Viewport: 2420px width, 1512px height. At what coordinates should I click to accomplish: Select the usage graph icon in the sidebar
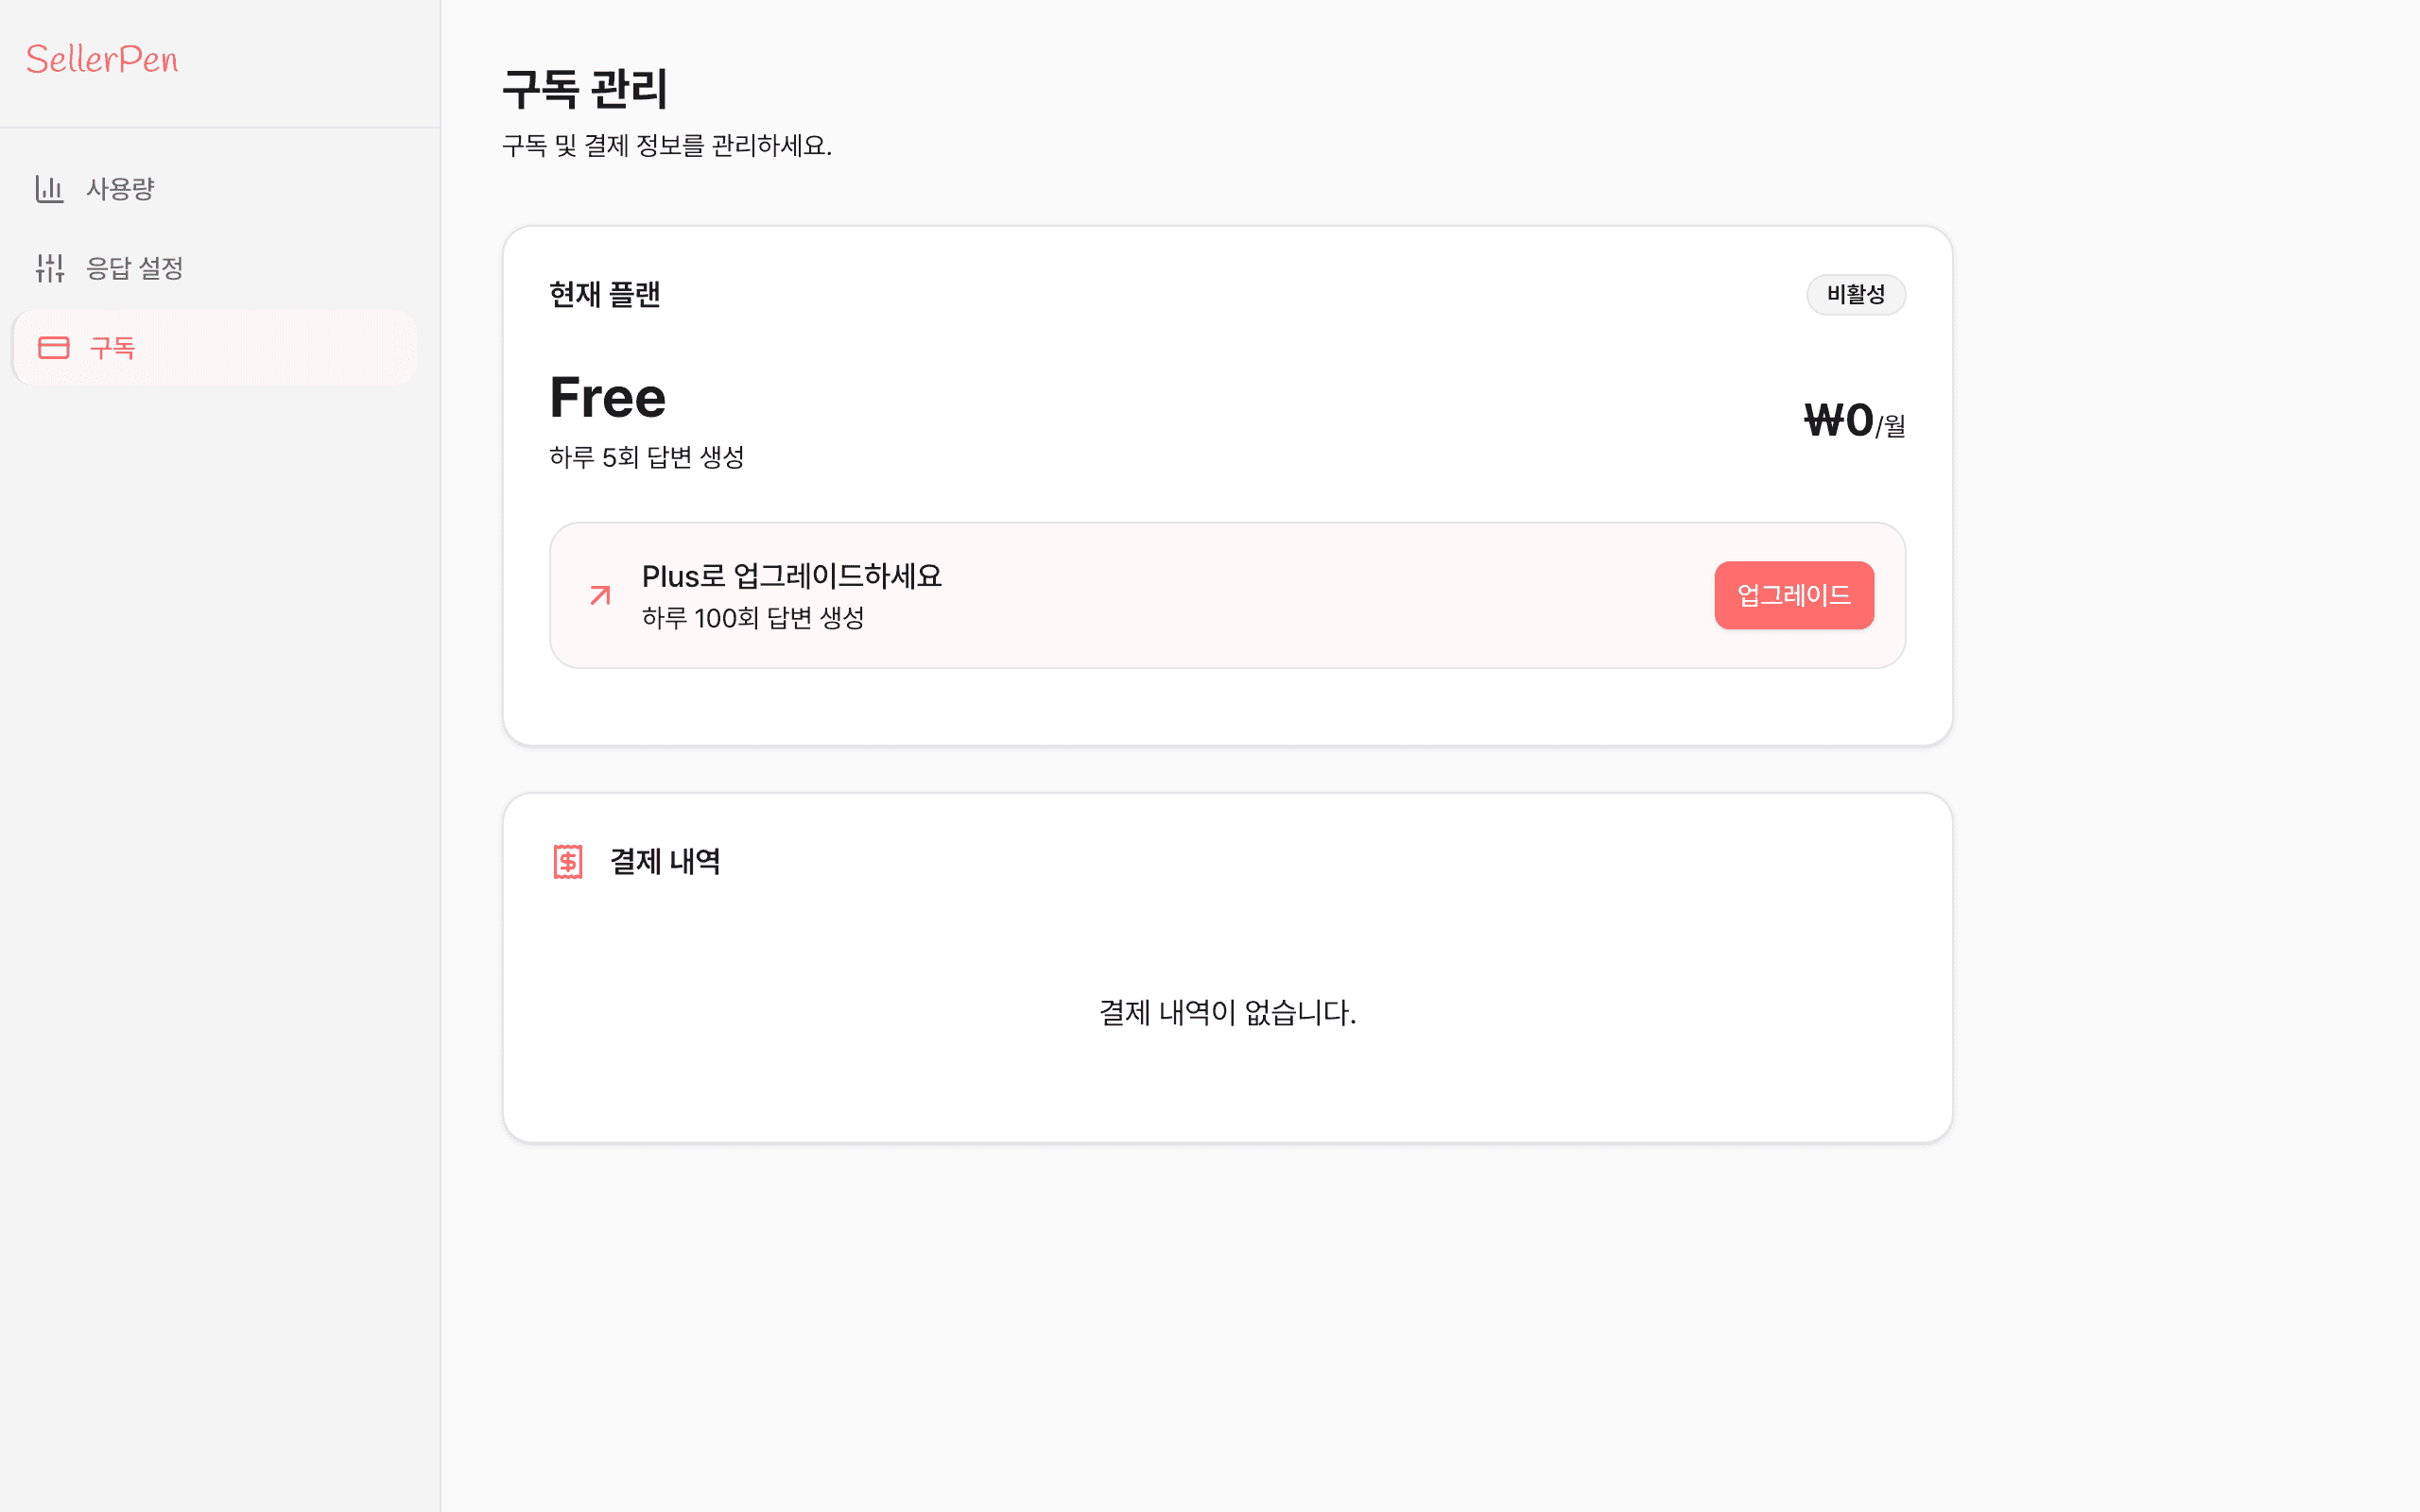(49, 188)
